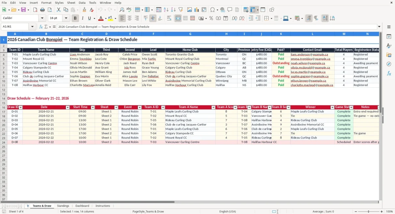The image size is (395, 214).
Task: Click the Save document icon
Action: (23, 10)
